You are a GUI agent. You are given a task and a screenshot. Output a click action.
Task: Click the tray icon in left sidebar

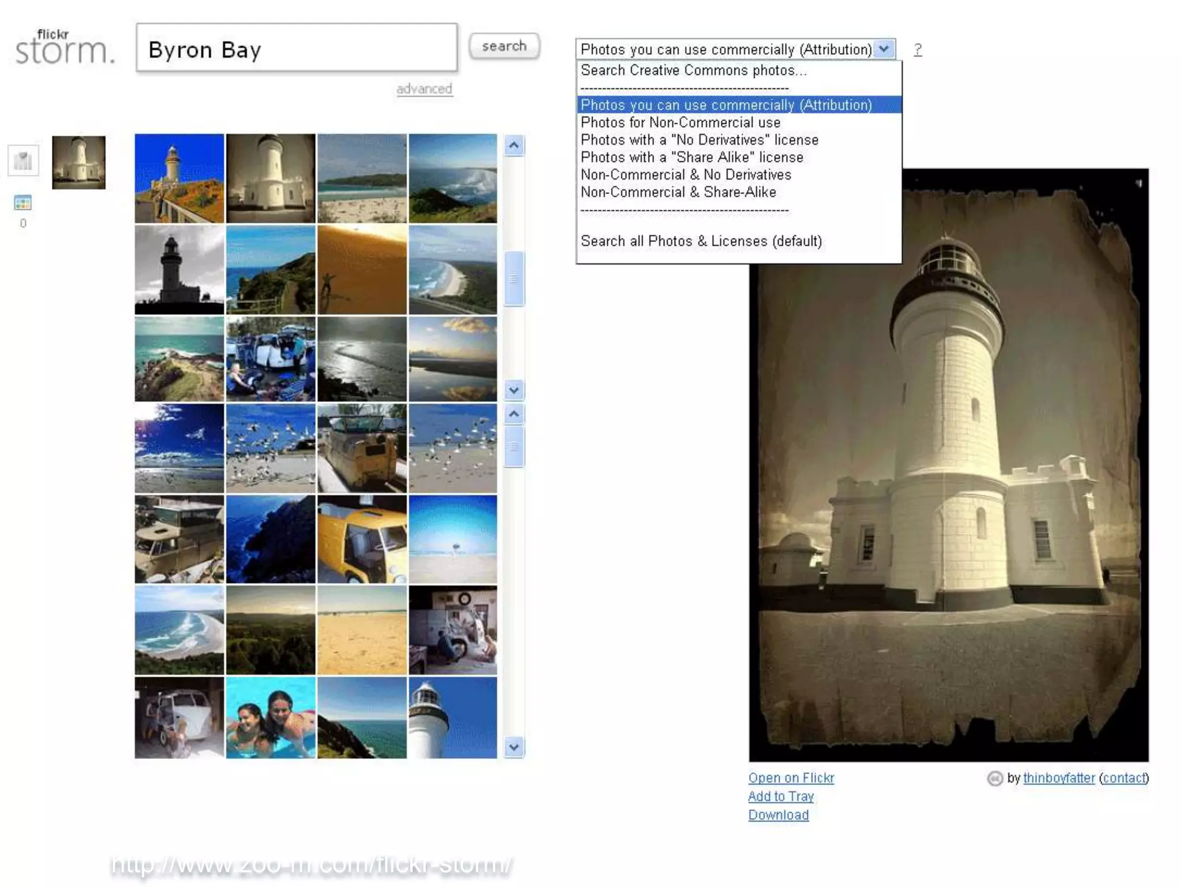click(23, 161)
